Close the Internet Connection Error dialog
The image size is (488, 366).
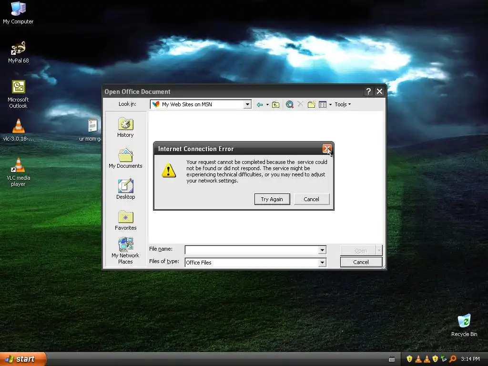click(327, 149)
